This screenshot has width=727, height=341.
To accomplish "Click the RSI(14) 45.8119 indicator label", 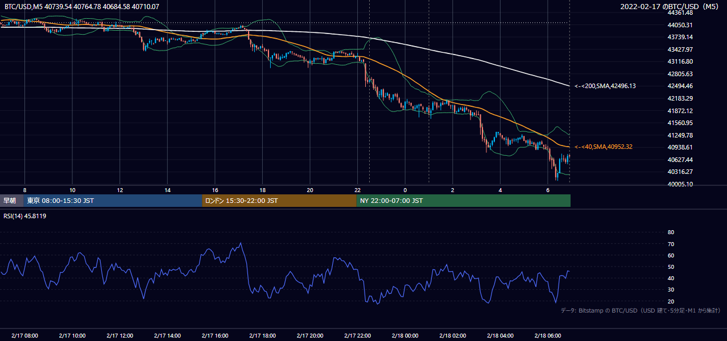I will (x=25, y=216).
